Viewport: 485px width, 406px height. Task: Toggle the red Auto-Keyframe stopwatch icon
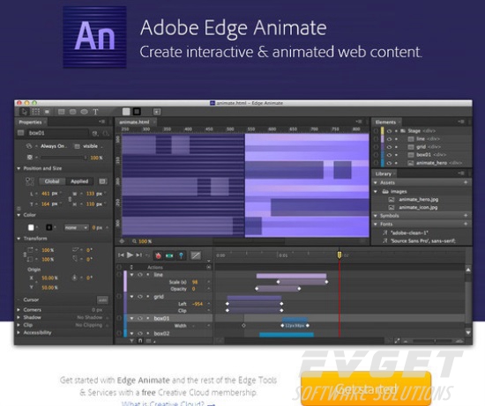pos(158,255)
